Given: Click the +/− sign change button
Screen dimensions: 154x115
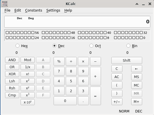Looking at the screenshot, I should click(117, 102).
